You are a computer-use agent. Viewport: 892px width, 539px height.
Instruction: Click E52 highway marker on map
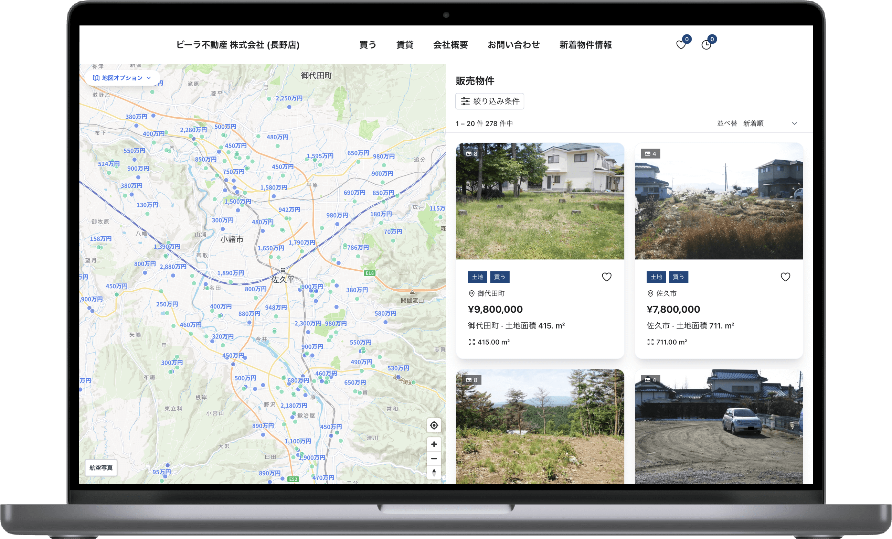[x=293, y=479]
